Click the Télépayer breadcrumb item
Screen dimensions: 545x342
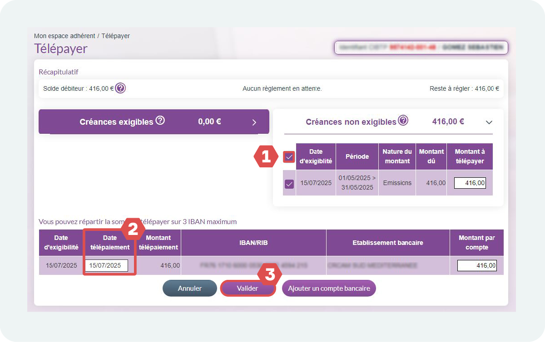click(116, 36)
